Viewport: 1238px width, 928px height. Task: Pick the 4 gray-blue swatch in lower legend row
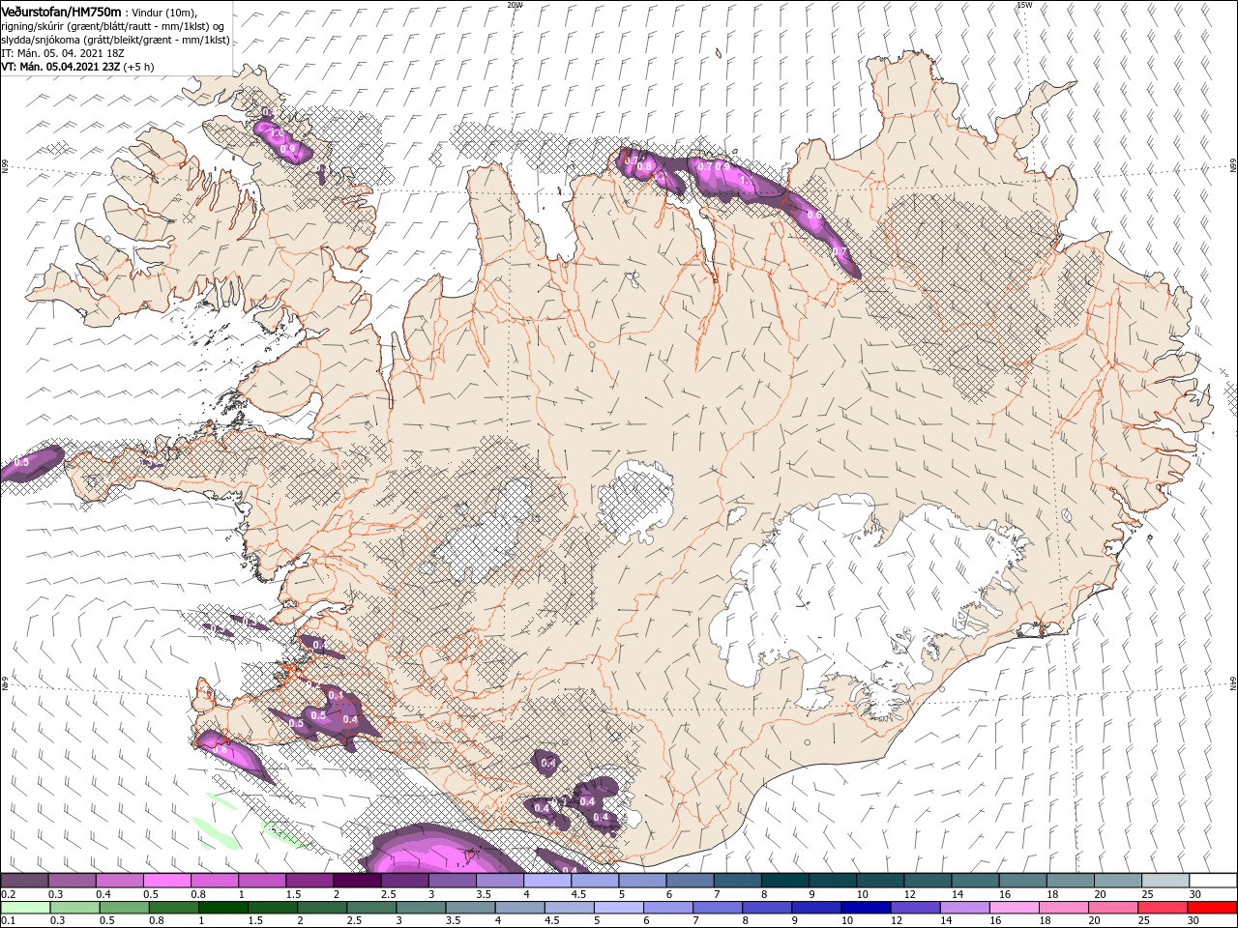(518, 908)
